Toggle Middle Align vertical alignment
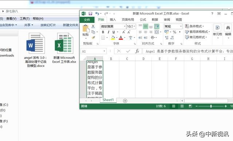 pyautogui.click(x=146, y=27)
